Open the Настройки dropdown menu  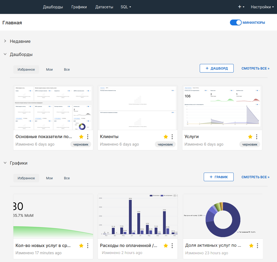[x=262, y=7]
